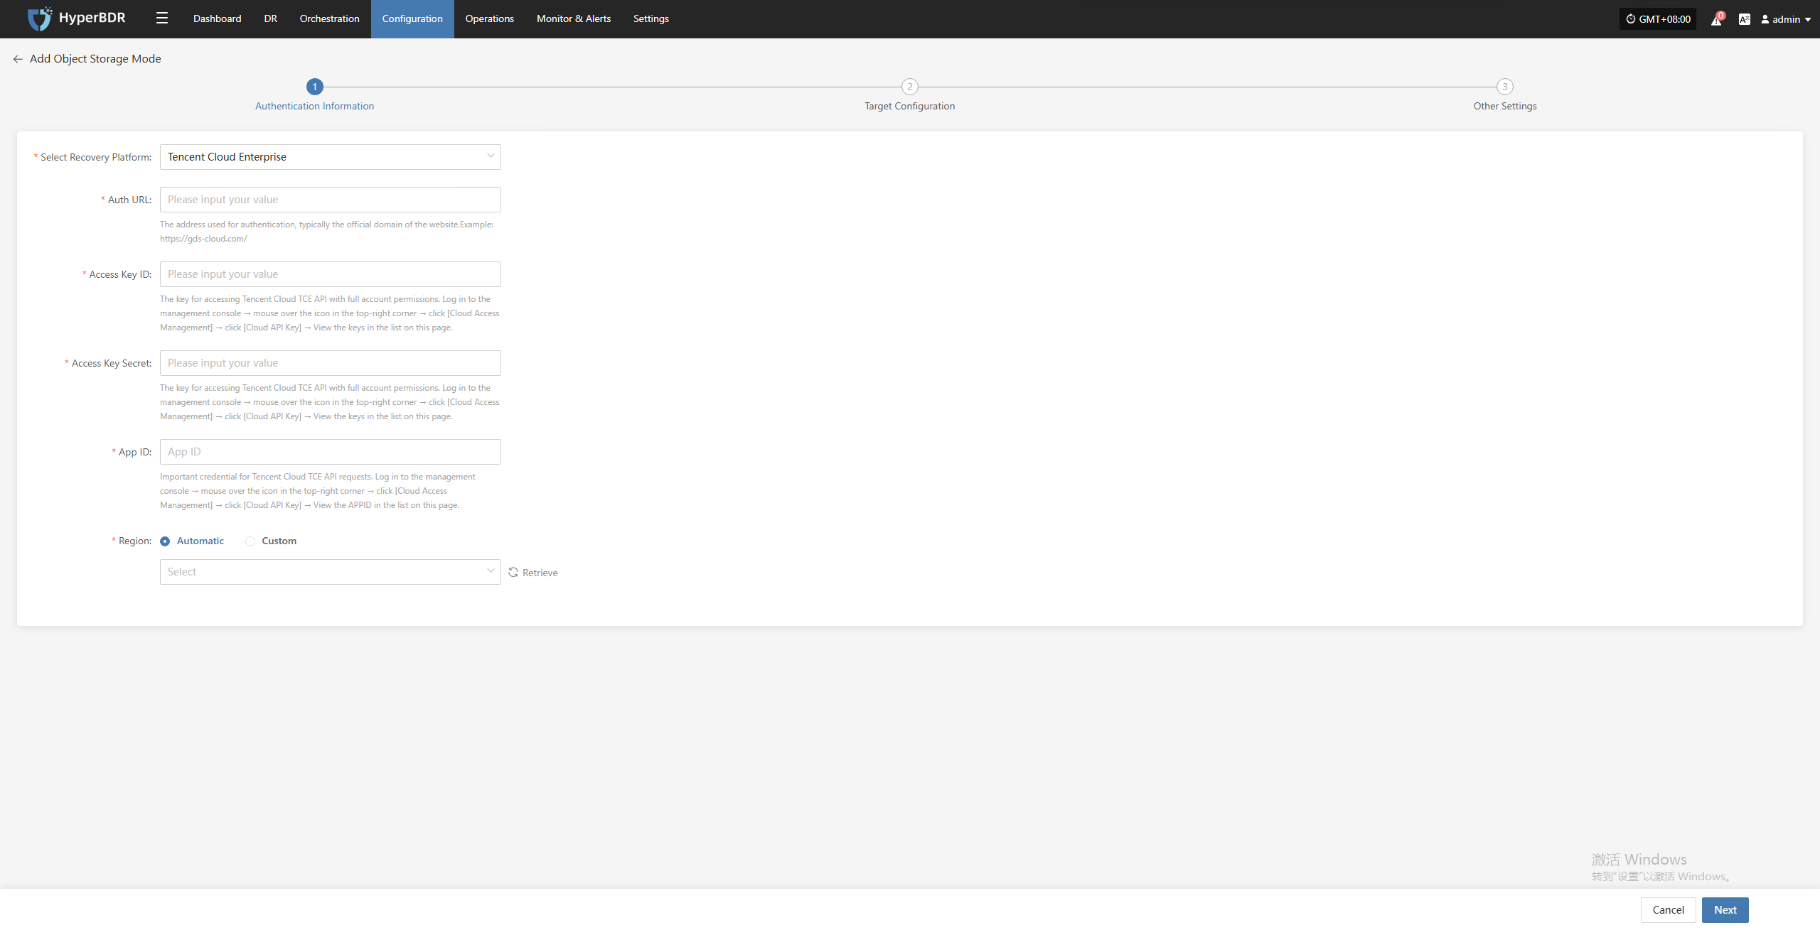Open the Orchestration menu
This screenshot has height=930, width=1820.
(329, 18)
